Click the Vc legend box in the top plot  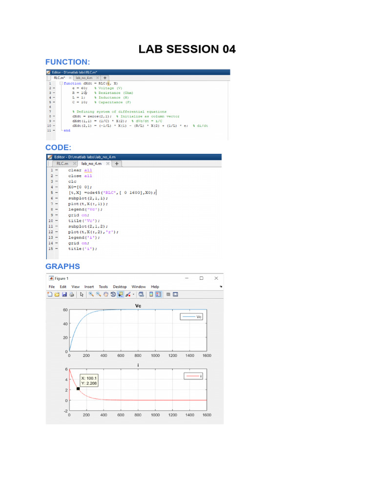191,316
